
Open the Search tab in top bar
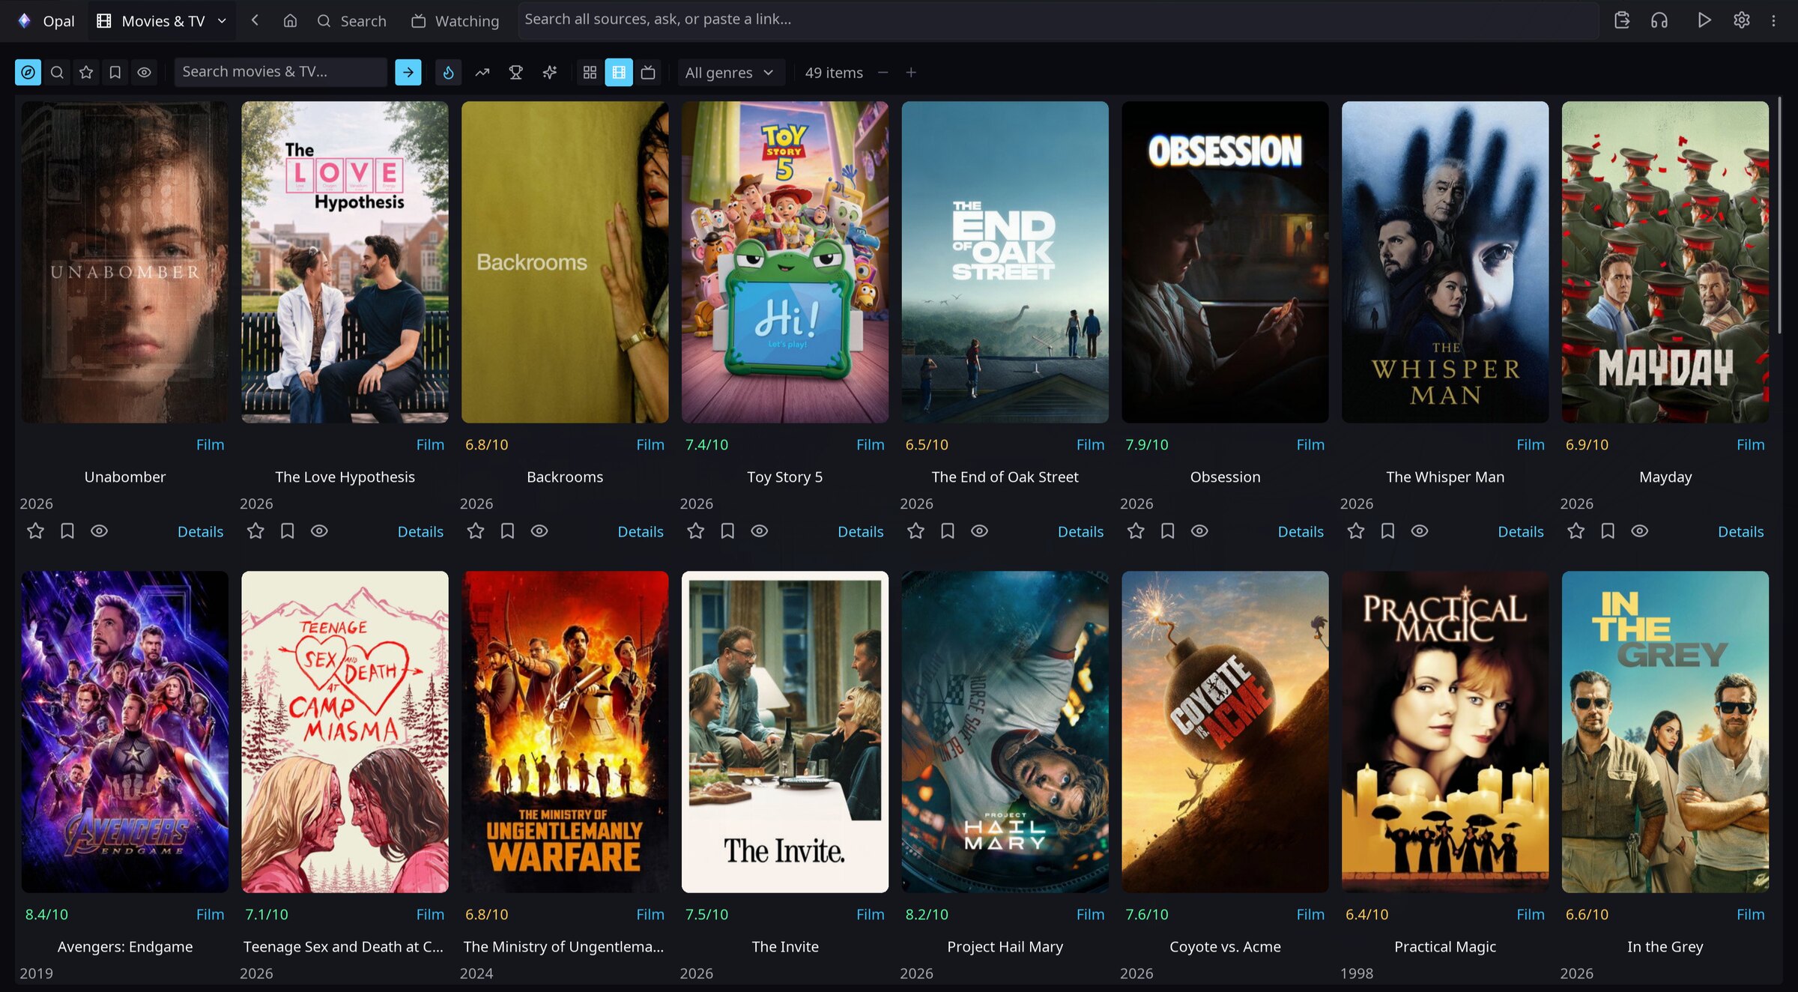pyautogui.click(x=351, y=21)
